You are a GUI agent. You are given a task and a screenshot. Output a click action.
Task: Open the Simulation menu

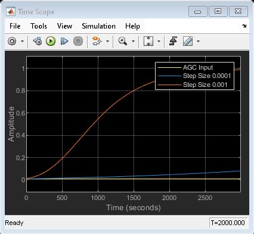[99, 26]
